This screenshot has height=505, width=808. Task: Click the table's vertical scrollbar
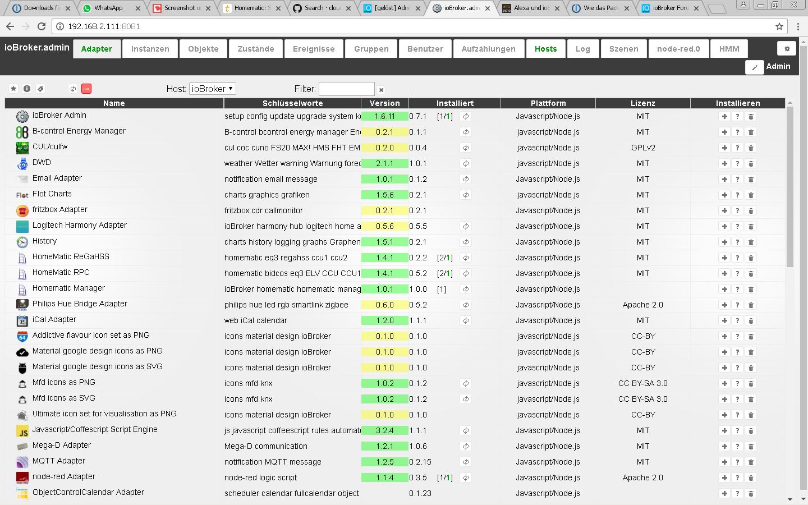click(x=789, y=185)
